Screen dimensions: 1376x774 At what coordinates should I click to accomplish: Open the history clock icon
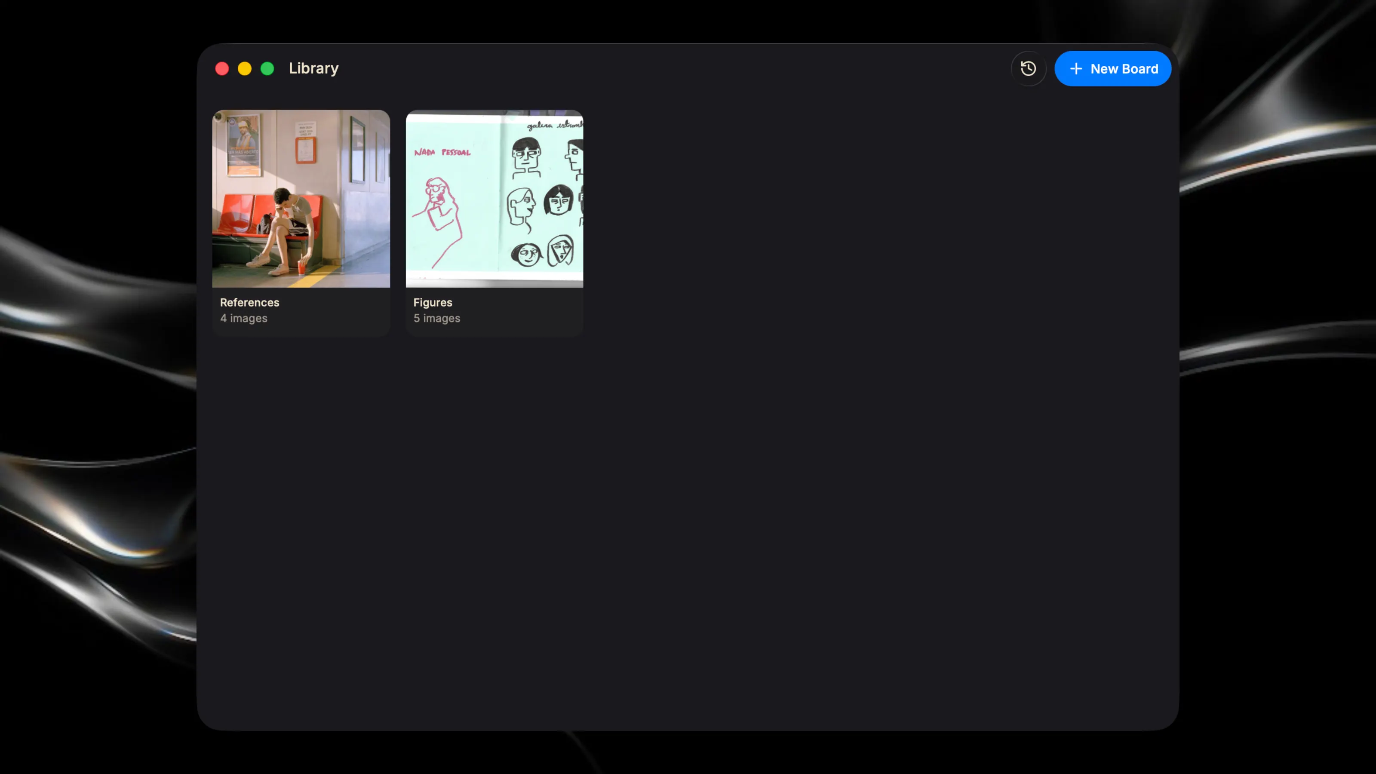[1028, 68]
